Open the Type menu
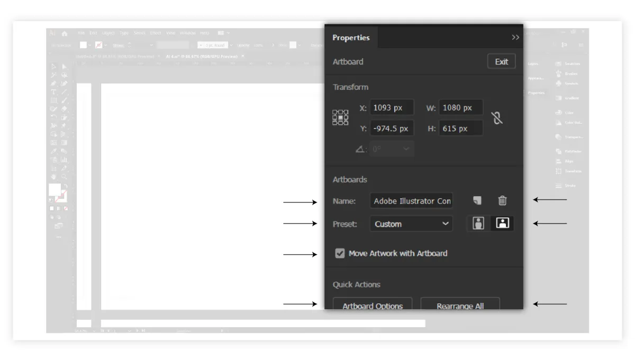Screen dimensions: 635x361 124,33
